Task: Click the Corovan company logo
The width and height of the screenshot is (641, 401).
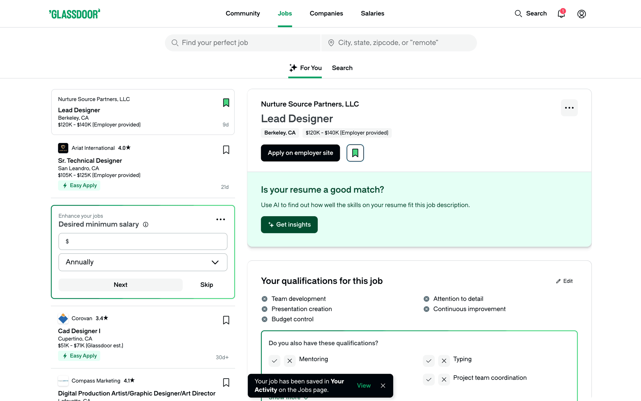Action: tap(63, 318)
